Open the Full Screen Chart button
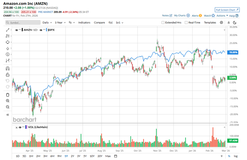 pyautogui.click(x=227, y=10)
